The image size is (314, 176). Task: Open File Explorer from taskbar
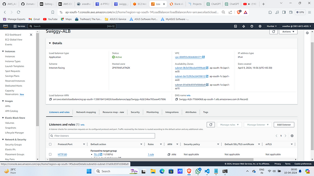153,171
